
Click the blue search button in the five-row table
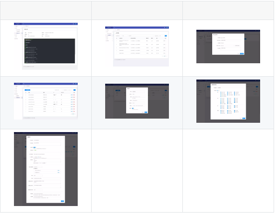pyautogui.click(x=166, y=36)
